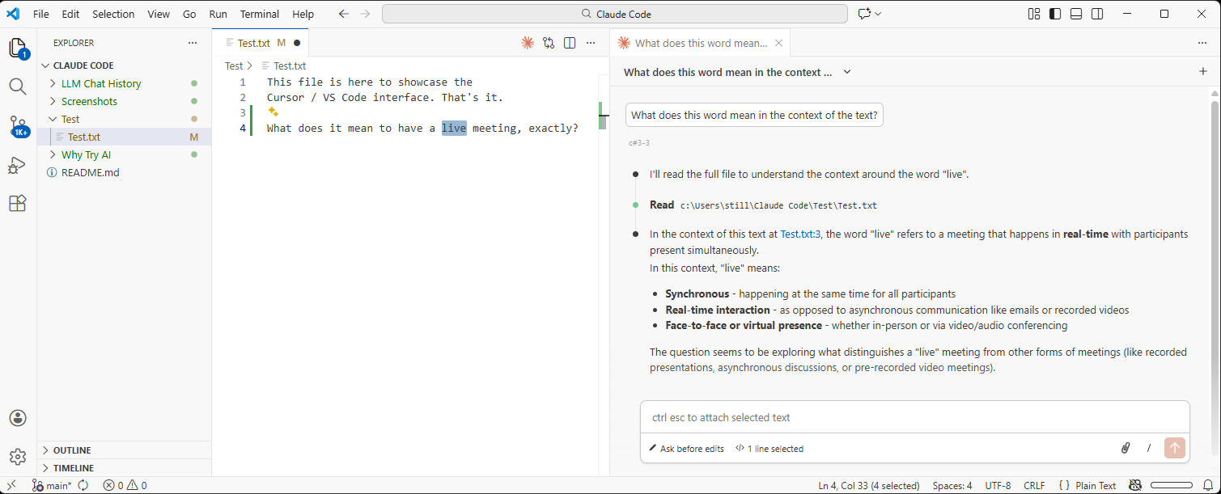Click the Run Claude Code with changes icon
The image size is (1221, 494).
pyautogui.click(x=549, y=43)
